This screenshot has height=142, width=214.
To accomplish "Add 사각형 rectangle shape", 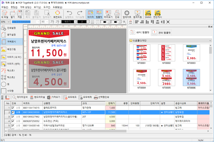I will [x=12, y=91].
